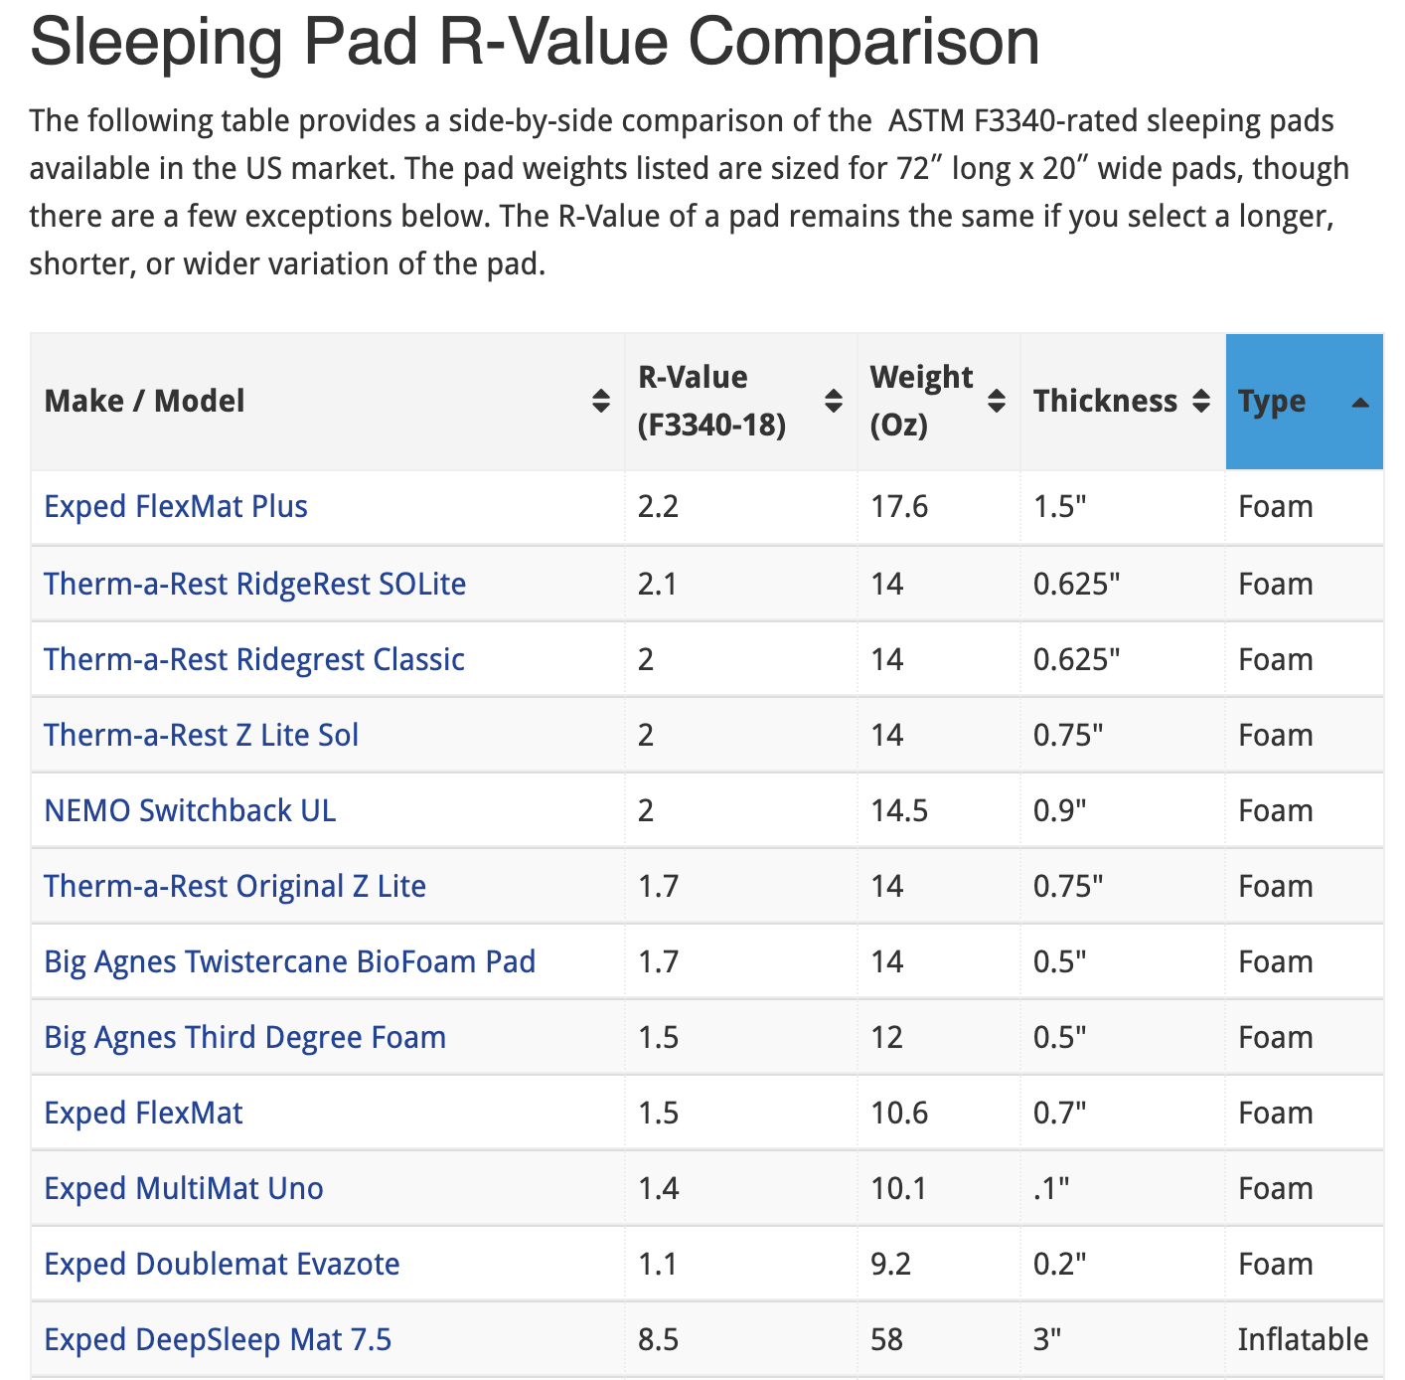
Task: Click the R-Value (F3340-18) header text
Action: tap(711, 401)
